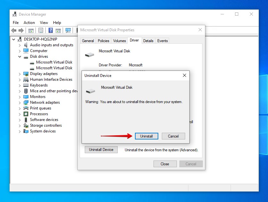
Task: Collapse the Disk drives category
Action: click(20, 56)
